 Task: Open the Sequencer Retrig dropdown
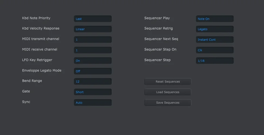coord(215,29)
